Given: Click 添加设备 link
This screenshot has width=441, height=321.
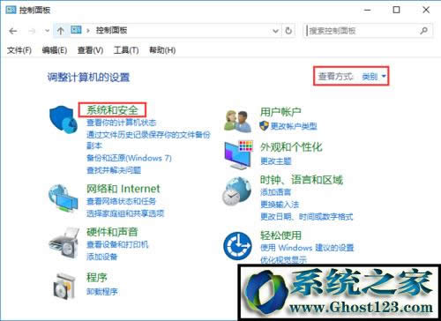Looking at the screenshot, I should click(102, 257).
